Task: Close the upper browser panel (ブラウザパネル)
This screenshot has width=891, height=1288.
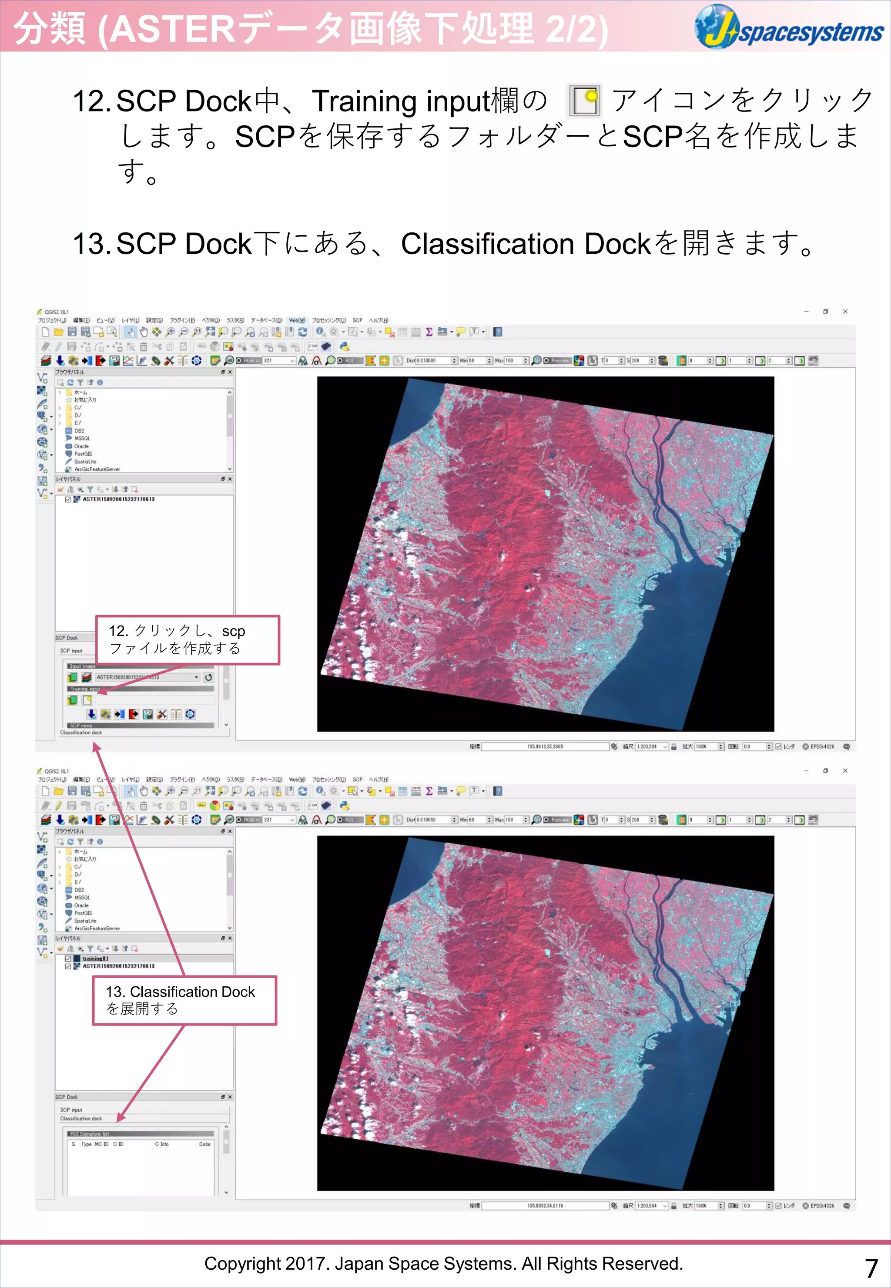Action: [229, 372]
